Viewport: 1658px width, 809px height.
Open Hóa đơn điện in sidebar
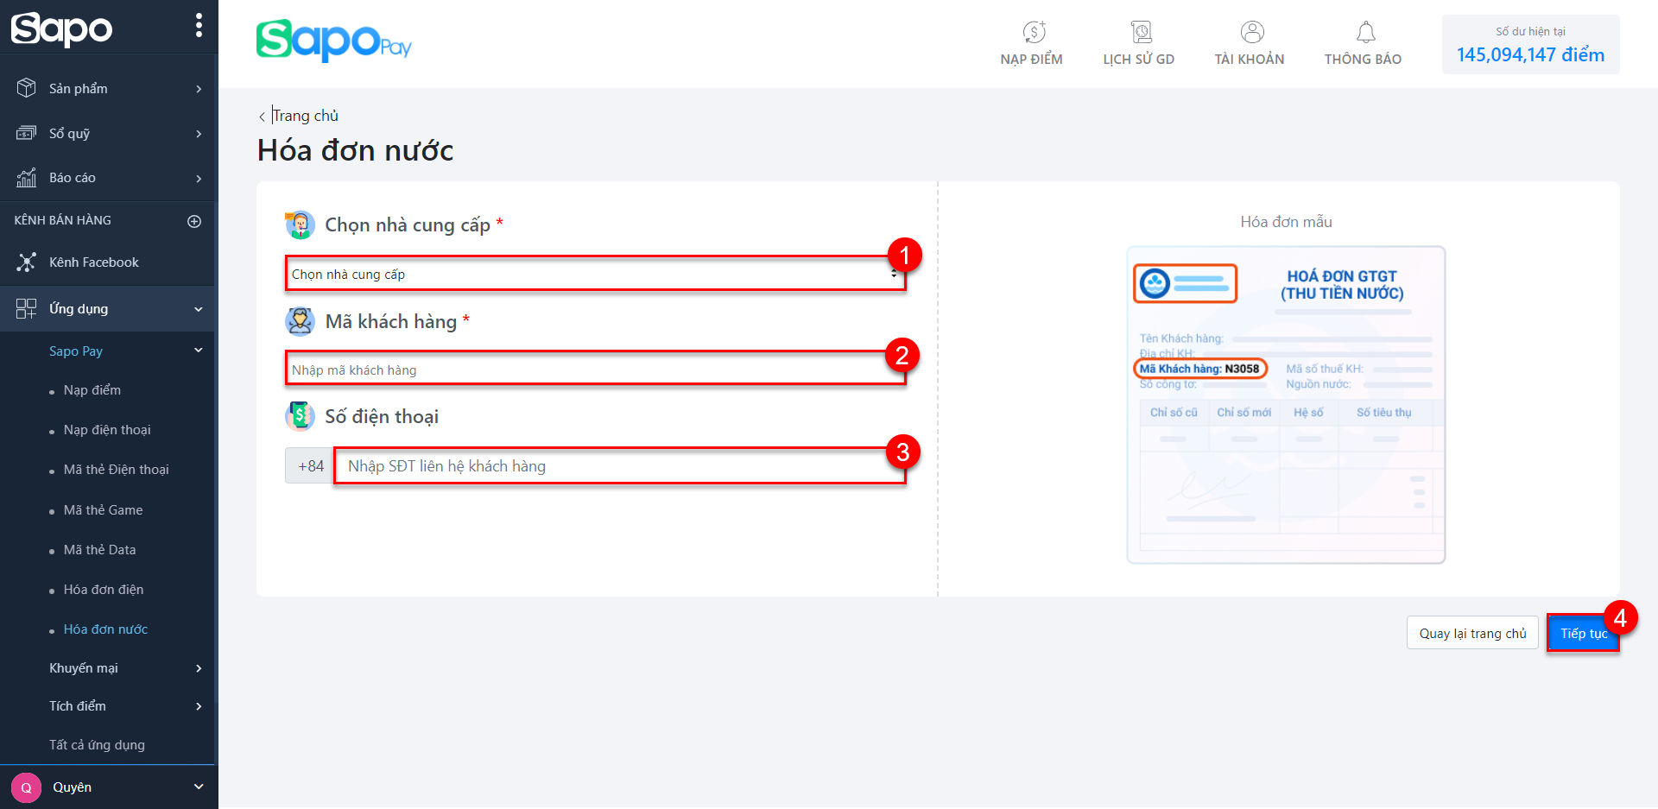coord(104,590)
